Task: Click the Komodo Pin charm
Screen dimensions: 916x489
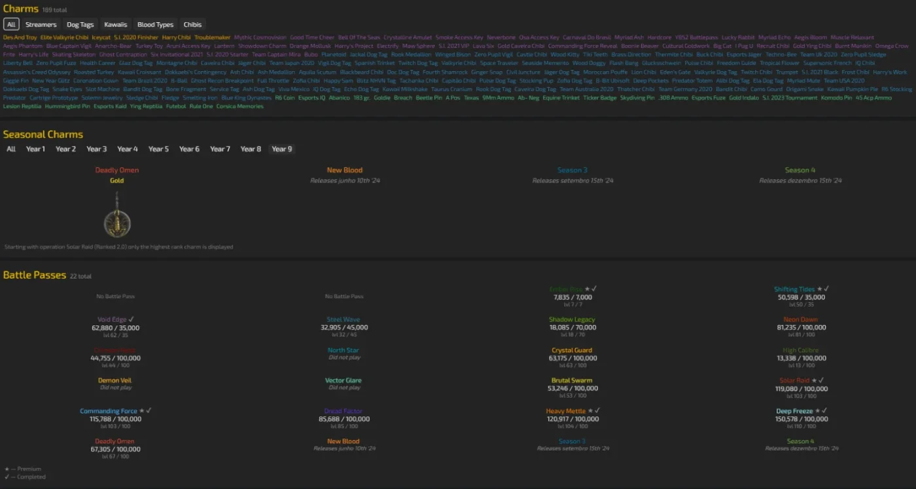Action: coord(836,97)
